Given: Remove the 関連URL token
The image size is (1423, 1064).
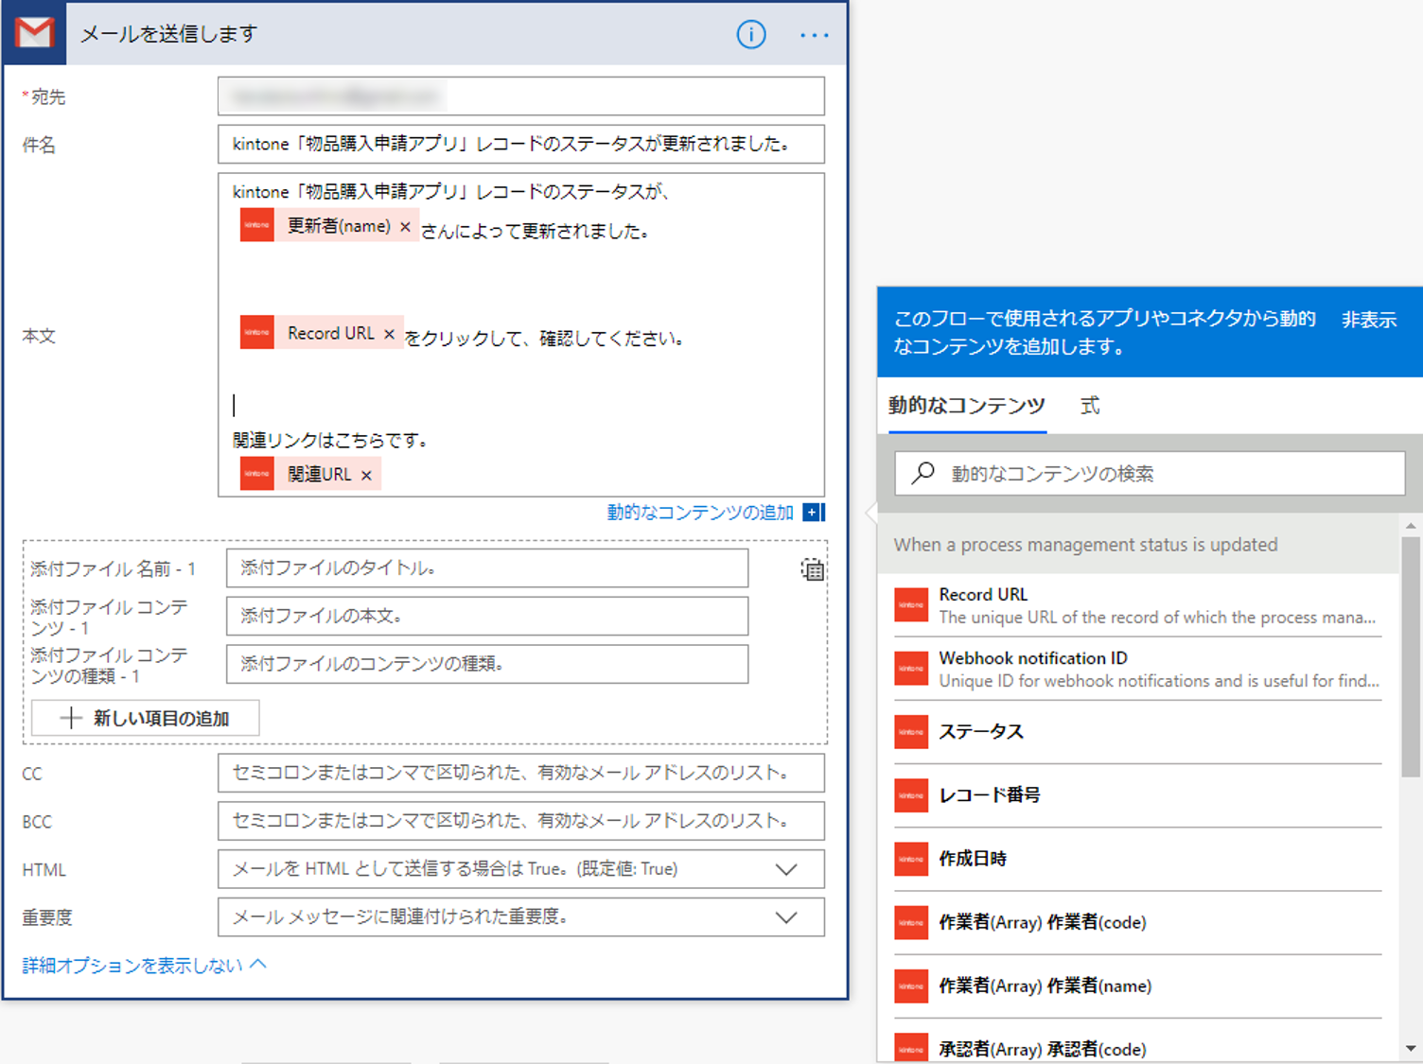Looking at the screenshot, I should point(366,475).
